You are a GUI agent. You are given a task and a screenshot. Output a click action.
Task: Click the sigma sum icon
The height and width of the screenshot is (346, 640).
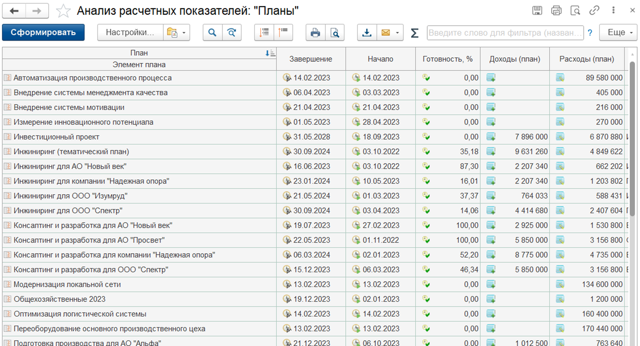(x=414, y=33)
